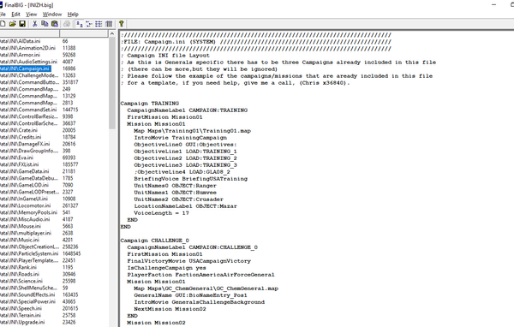Click the file list vertical scrollbar thumb
This screenshot has height=327, width=514.
point(112,83)
